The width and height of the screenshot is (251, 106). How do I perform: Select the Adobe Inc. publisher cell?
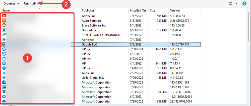coord(89,16)
